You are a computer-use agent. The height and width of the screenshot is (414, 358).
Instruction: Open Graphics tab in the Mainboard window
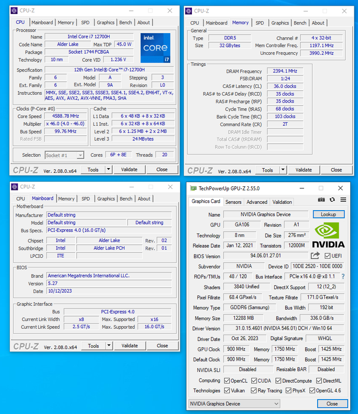106,199
